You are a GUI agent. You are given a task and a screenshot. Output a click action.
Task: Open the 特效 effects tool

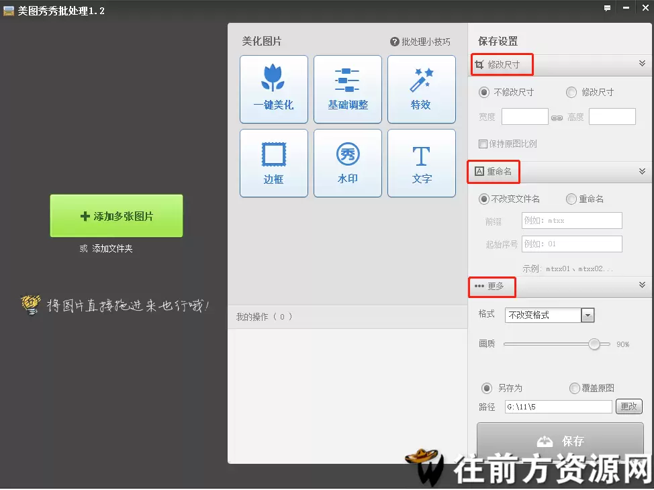coord(421,89)
